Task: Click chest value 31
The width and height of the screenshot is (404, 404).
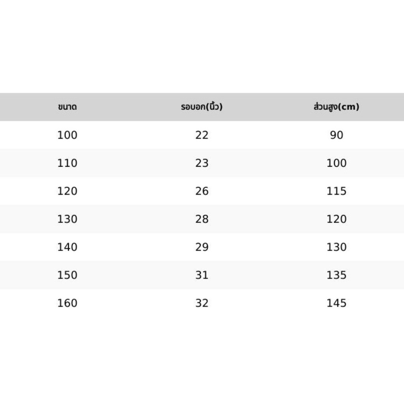Action: 202,275
